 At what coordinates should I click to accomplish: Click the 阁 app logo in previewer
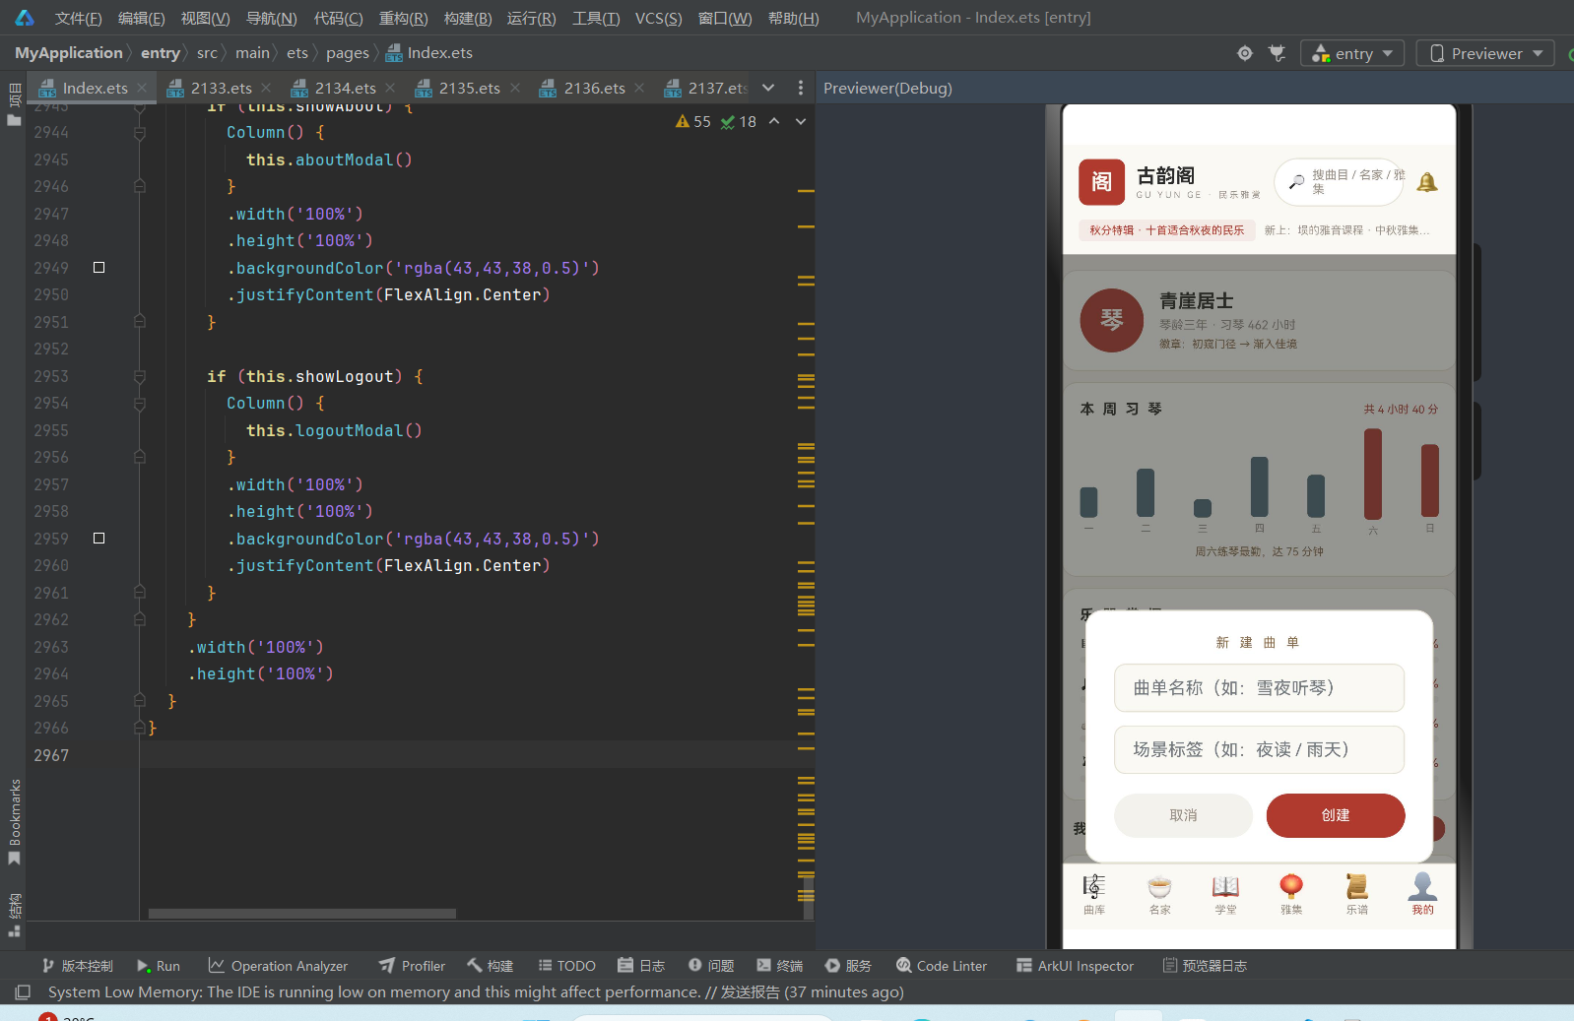pyautogui.click(x=1101, y=182)
